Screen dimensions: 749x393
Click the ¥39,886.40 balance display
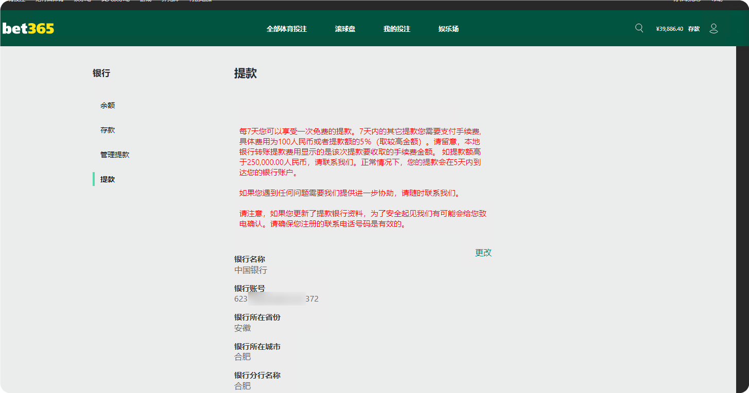(671, 29)
